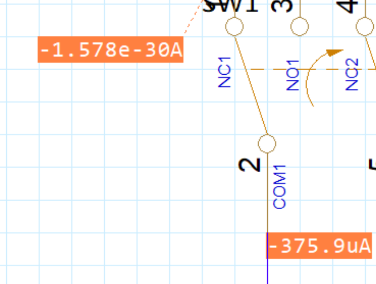Screen dimensions: 376x284
Task: Click the NO1 terminal circle
Action: [x=299, y=27]
